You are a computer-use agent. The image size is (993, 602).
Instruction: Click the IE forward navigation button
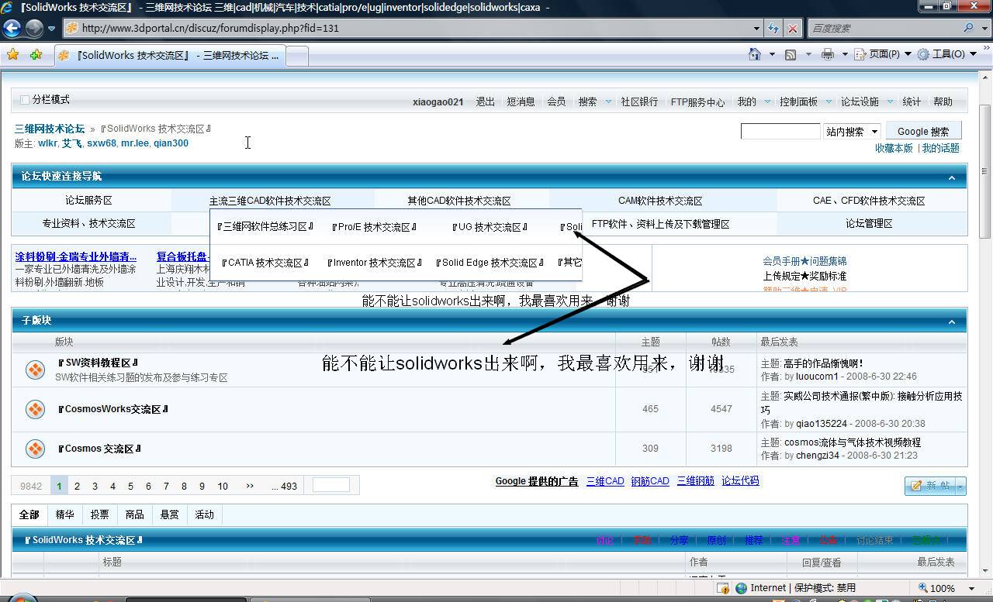tap(34, 28)
